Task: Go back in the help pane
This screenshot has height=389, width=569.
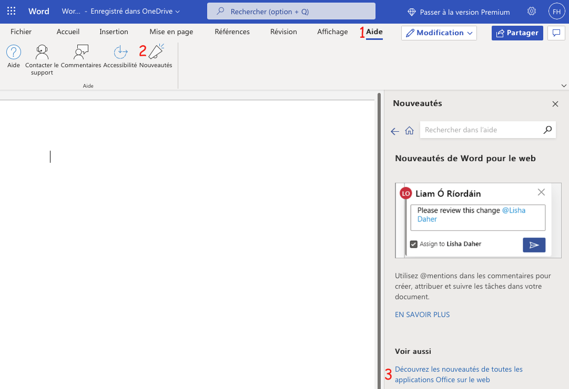Action: coord(395,131)
